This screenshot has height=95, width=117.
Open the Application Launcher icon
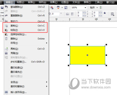pyautogui.click(x=58, y=8)
